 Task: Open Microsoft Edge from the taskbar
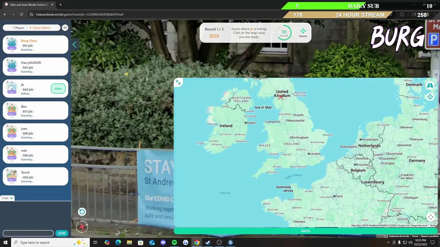pos(118,243)
